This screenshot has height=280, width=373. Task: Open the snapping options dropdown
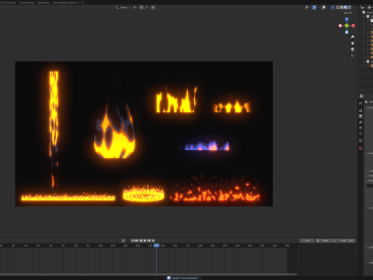coord(147,8)
